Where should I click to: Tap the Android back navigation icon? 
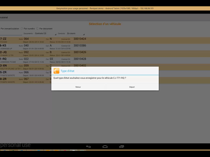click(x=88, y=147)
